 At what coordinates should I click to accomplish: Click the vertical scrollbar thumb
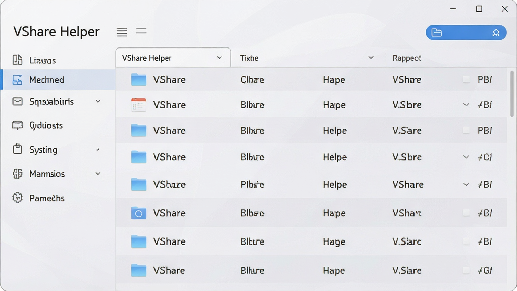tap(512, 93)
